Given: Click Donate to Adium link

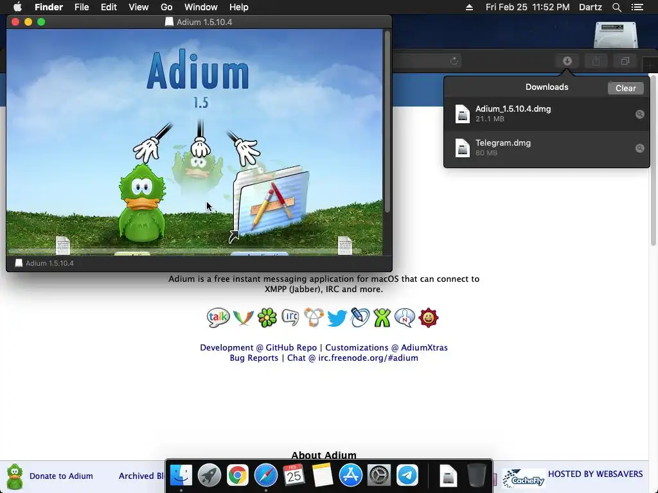Looking at the screenshot, I should 61,476.
